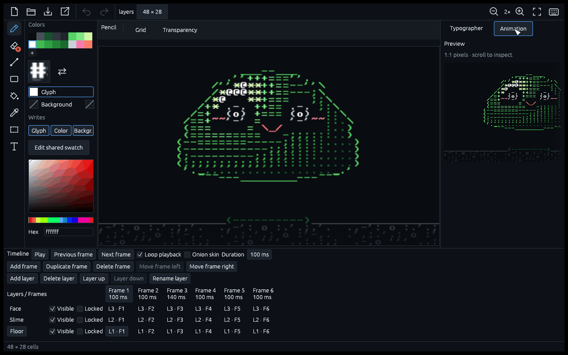Zoom in with the magnifier plus icon
Image resolution: width=568 pixels, height=355 pixels.
coord(520,12)
